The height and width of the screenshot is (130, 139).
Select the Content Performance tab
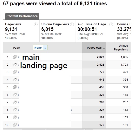point(22,16)
